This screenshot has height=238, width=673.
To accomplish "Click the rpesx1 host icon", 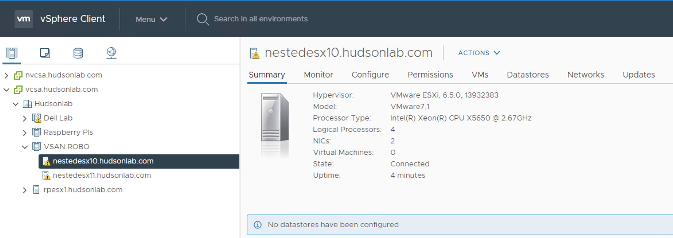I will click(x=36, y=190).
